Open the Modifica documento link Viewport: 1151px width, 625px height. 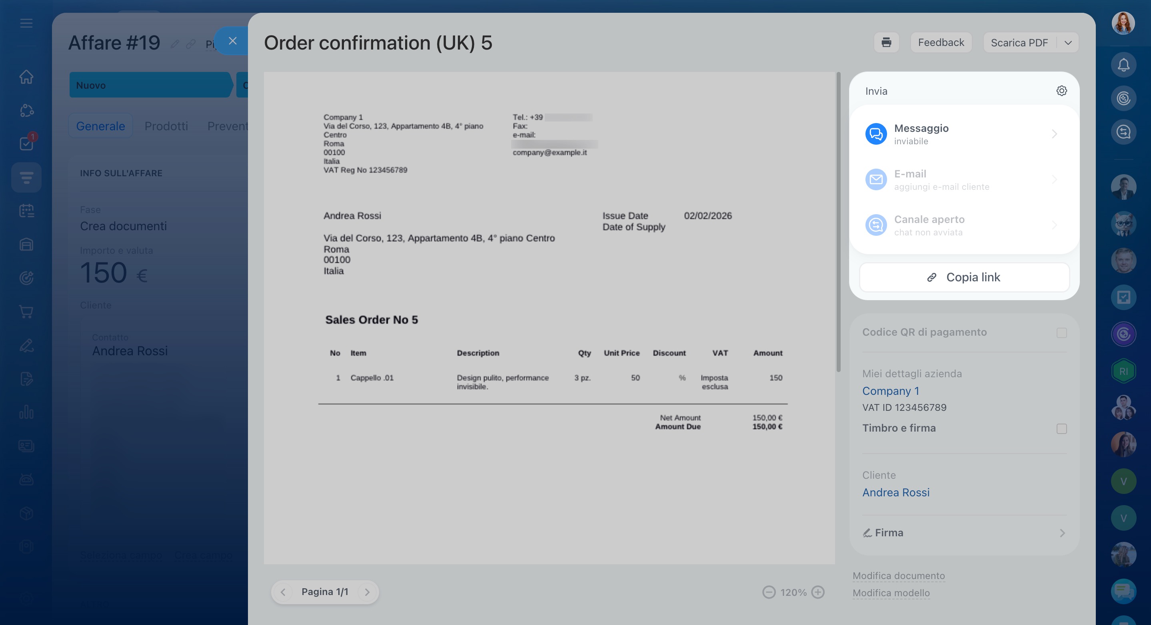click(898, 576)
